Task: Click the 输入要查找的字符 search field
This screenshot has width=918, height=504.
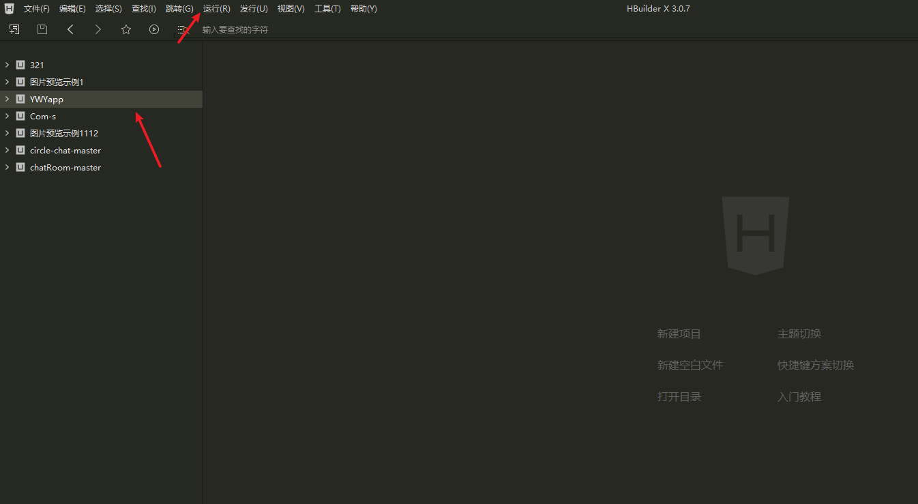Action: 235,30
